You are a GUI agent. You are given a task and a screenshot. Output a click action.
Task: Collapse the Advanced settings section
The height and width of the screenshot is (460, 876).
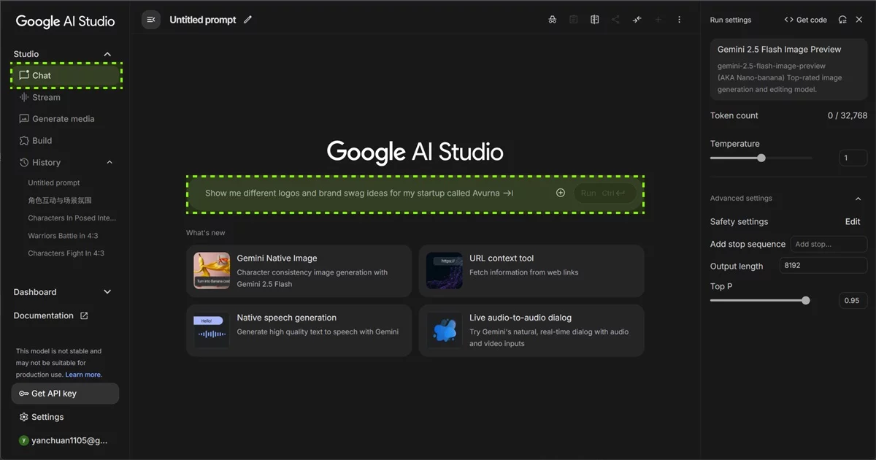[x=858, y=199]
